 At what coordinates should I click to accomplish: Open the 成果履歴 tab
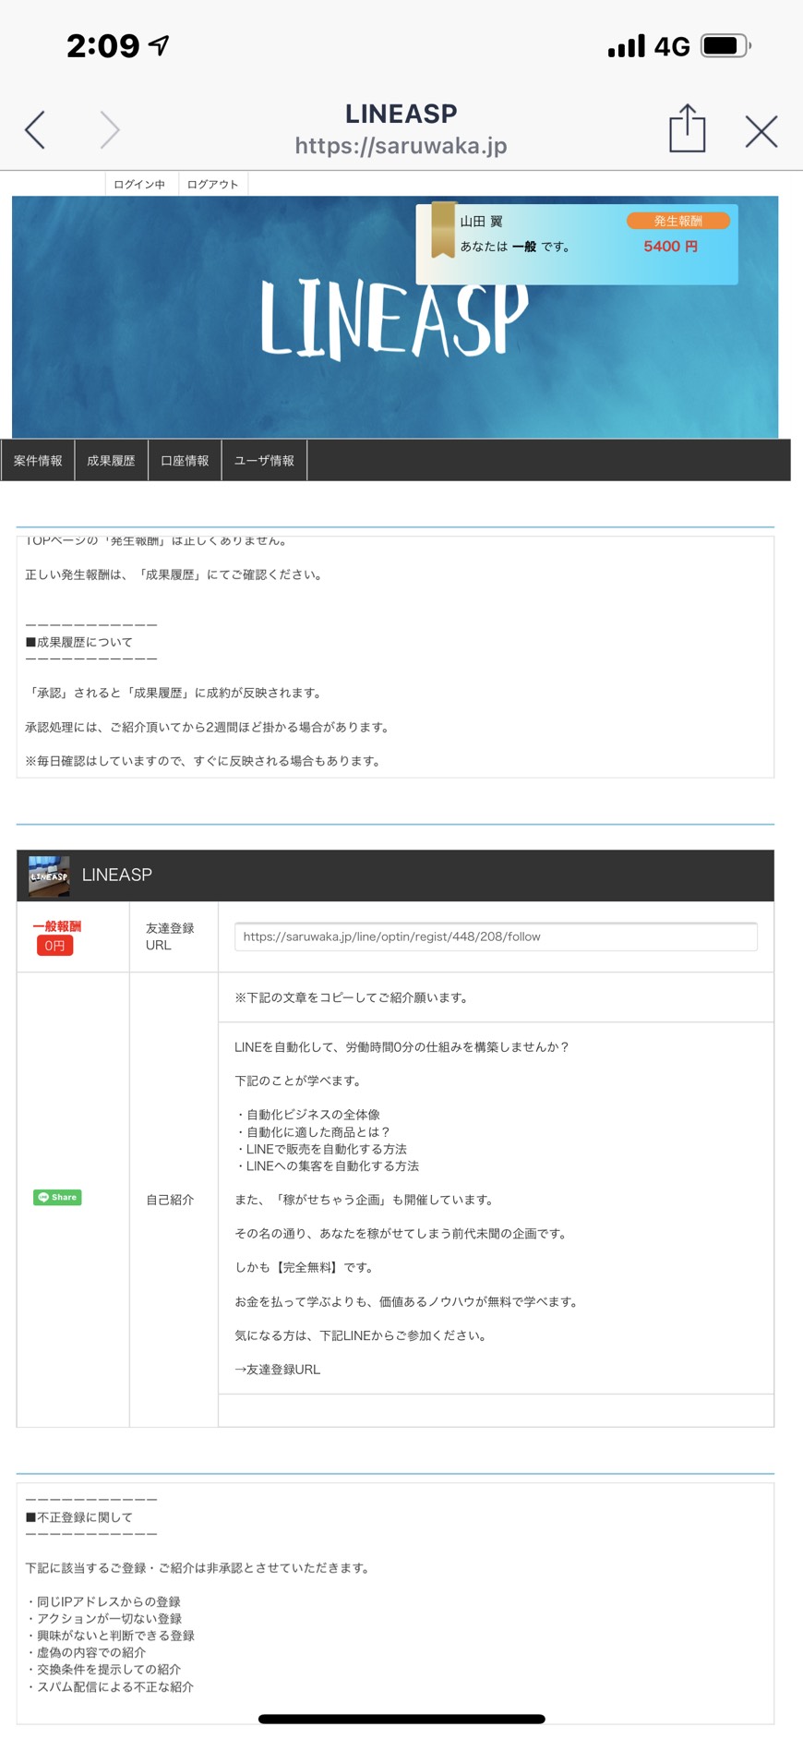tap(111, 460)
